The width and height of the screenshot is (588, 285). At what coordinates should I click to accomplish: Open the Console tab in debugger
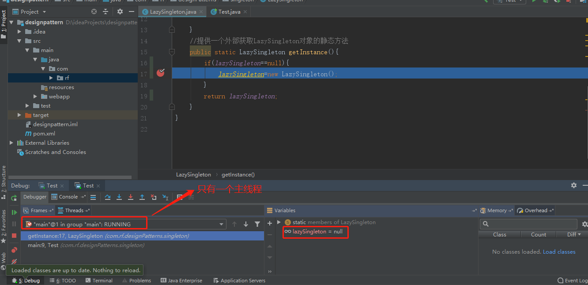pos(68,197)
